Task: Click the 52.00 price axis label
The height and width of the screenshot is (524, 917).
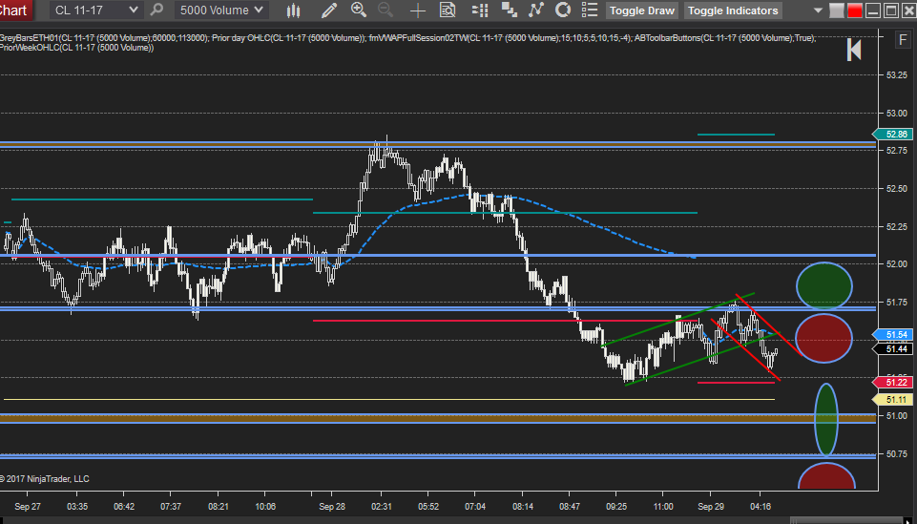Action: click(897, 264)
